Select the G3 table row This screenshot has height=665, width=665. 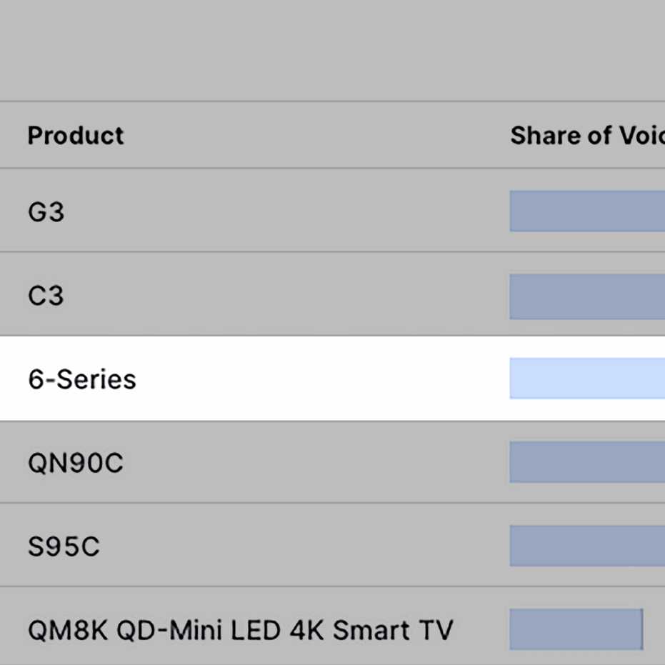[286, 211]
